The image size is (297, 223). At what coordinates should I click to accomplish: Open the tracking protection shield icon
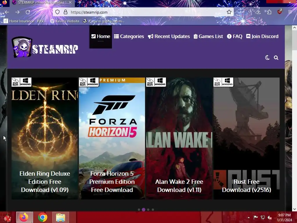(57, 12)
